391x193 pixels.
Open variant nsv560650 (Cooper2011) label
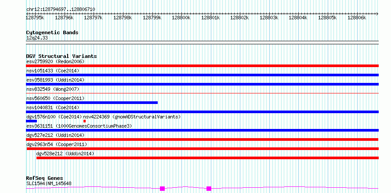[55, 98]
